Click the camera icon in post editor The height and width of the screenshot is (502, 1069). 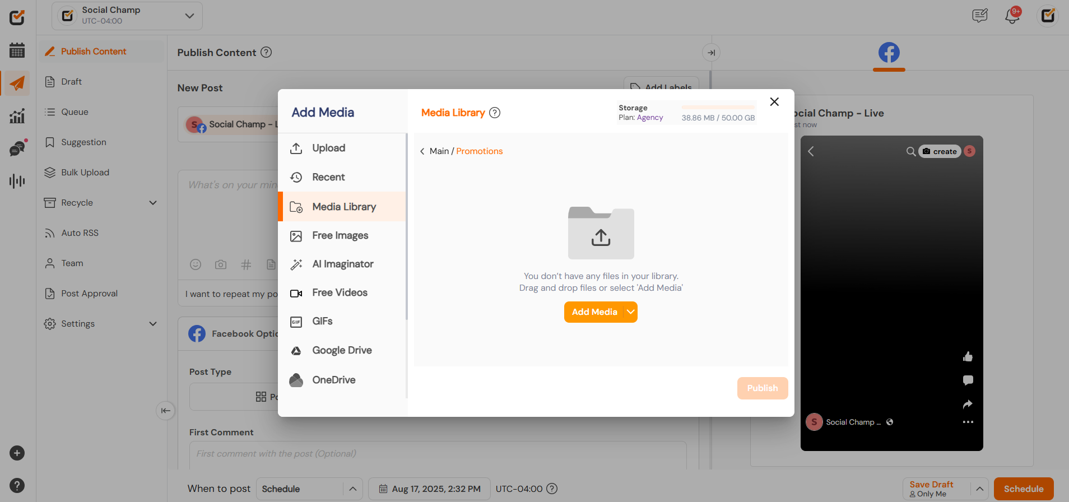pyautogui.click(x=221, y=264)
